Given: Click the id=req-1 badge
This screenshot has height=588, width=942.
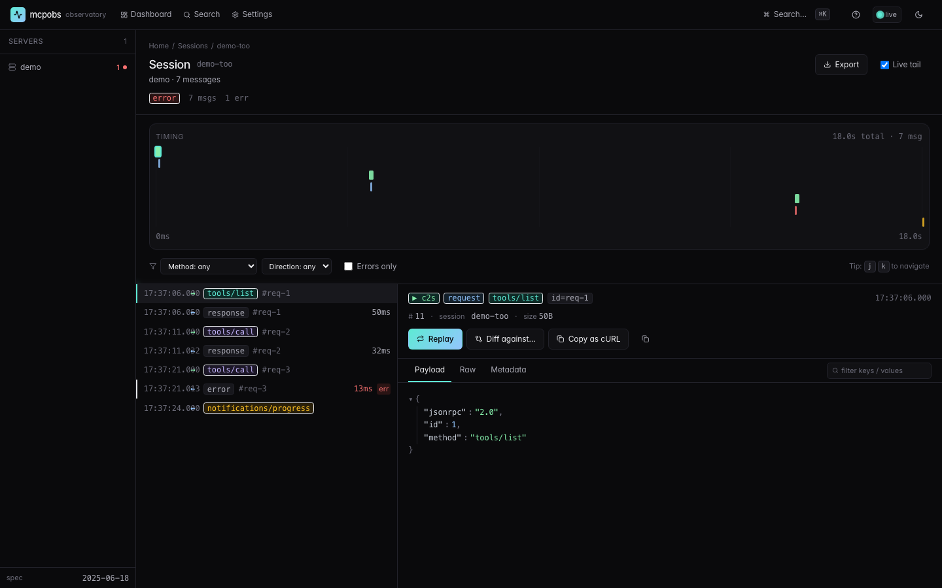Looking at the screenshot, I should click(570, 298).
